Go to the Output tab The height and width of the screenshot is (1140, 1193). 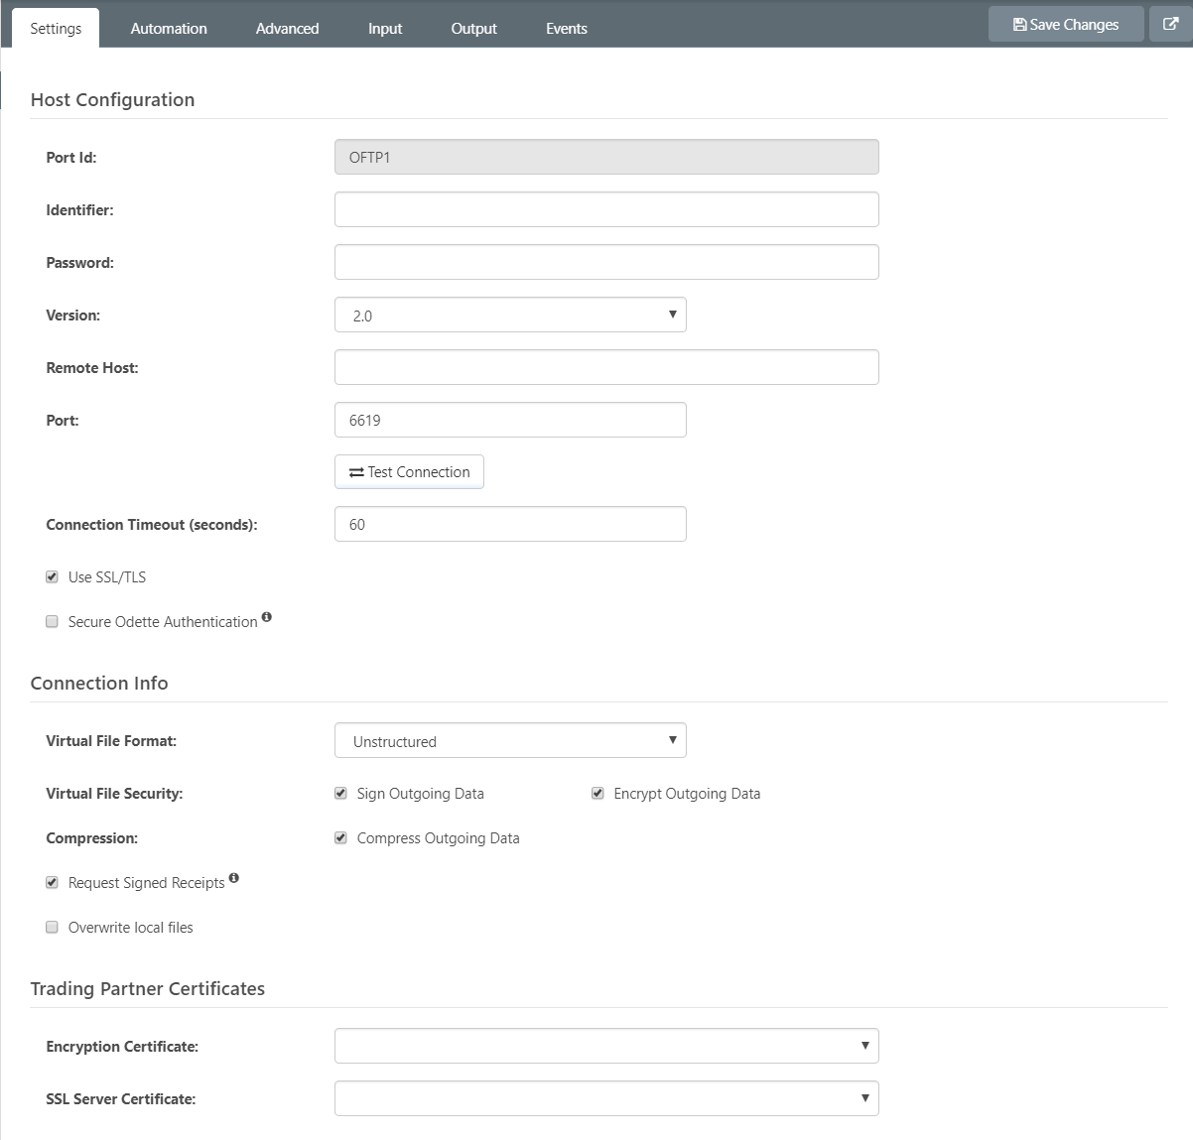(x=473, y=29)
